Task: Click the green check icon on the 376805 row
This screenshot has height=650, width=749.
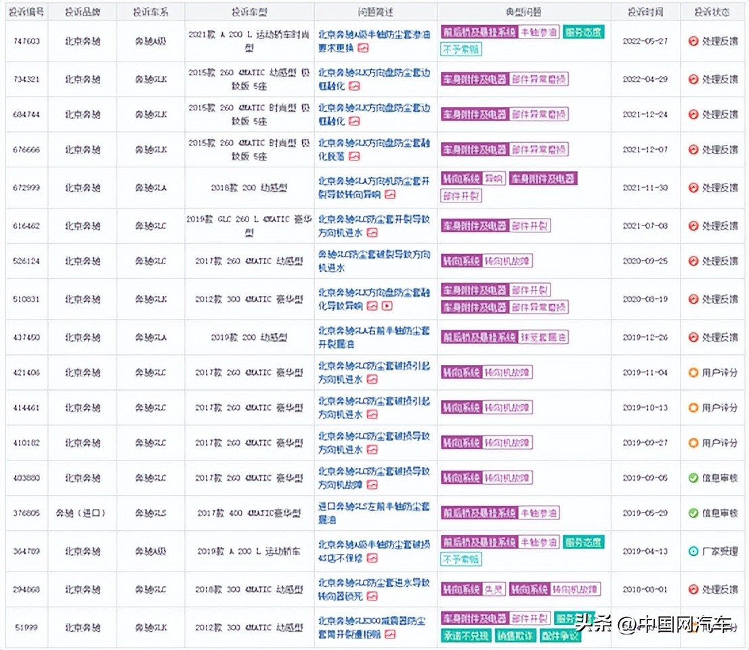Action: 692,513
